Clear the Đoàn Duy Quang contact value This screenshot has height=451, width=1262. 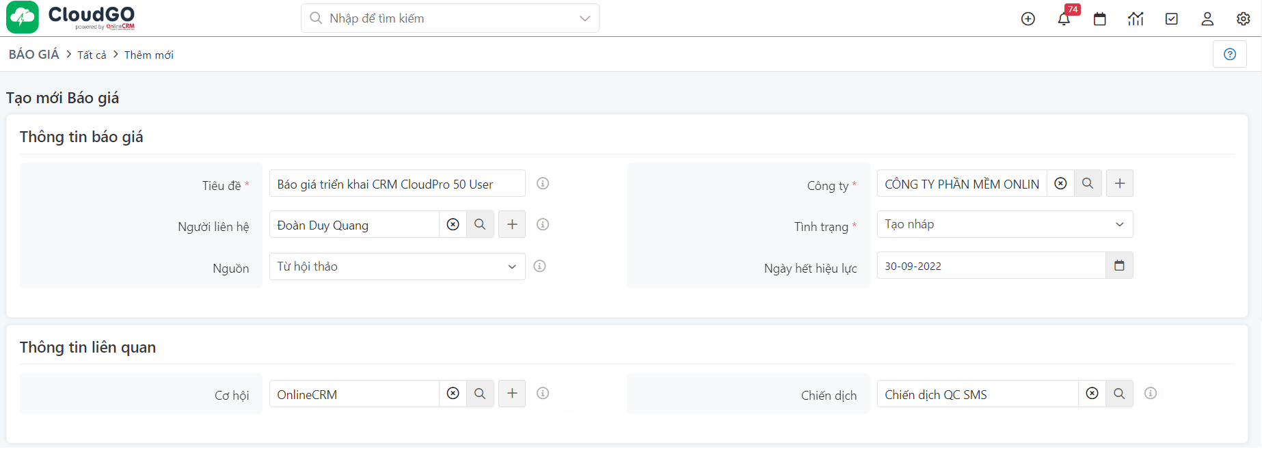(x=453, y=224)
